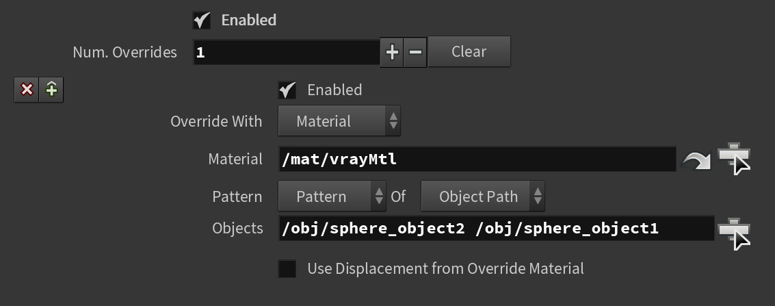Open the Pattern type dropdown
775x306 pixels.
(x=332, y=196)
